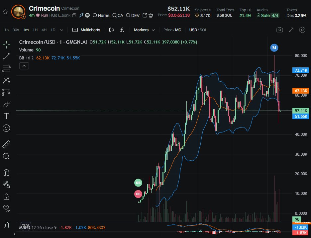Switch chart to 1H timeframe
This screenshot has width=311, height=238.
tap(35, 30)
